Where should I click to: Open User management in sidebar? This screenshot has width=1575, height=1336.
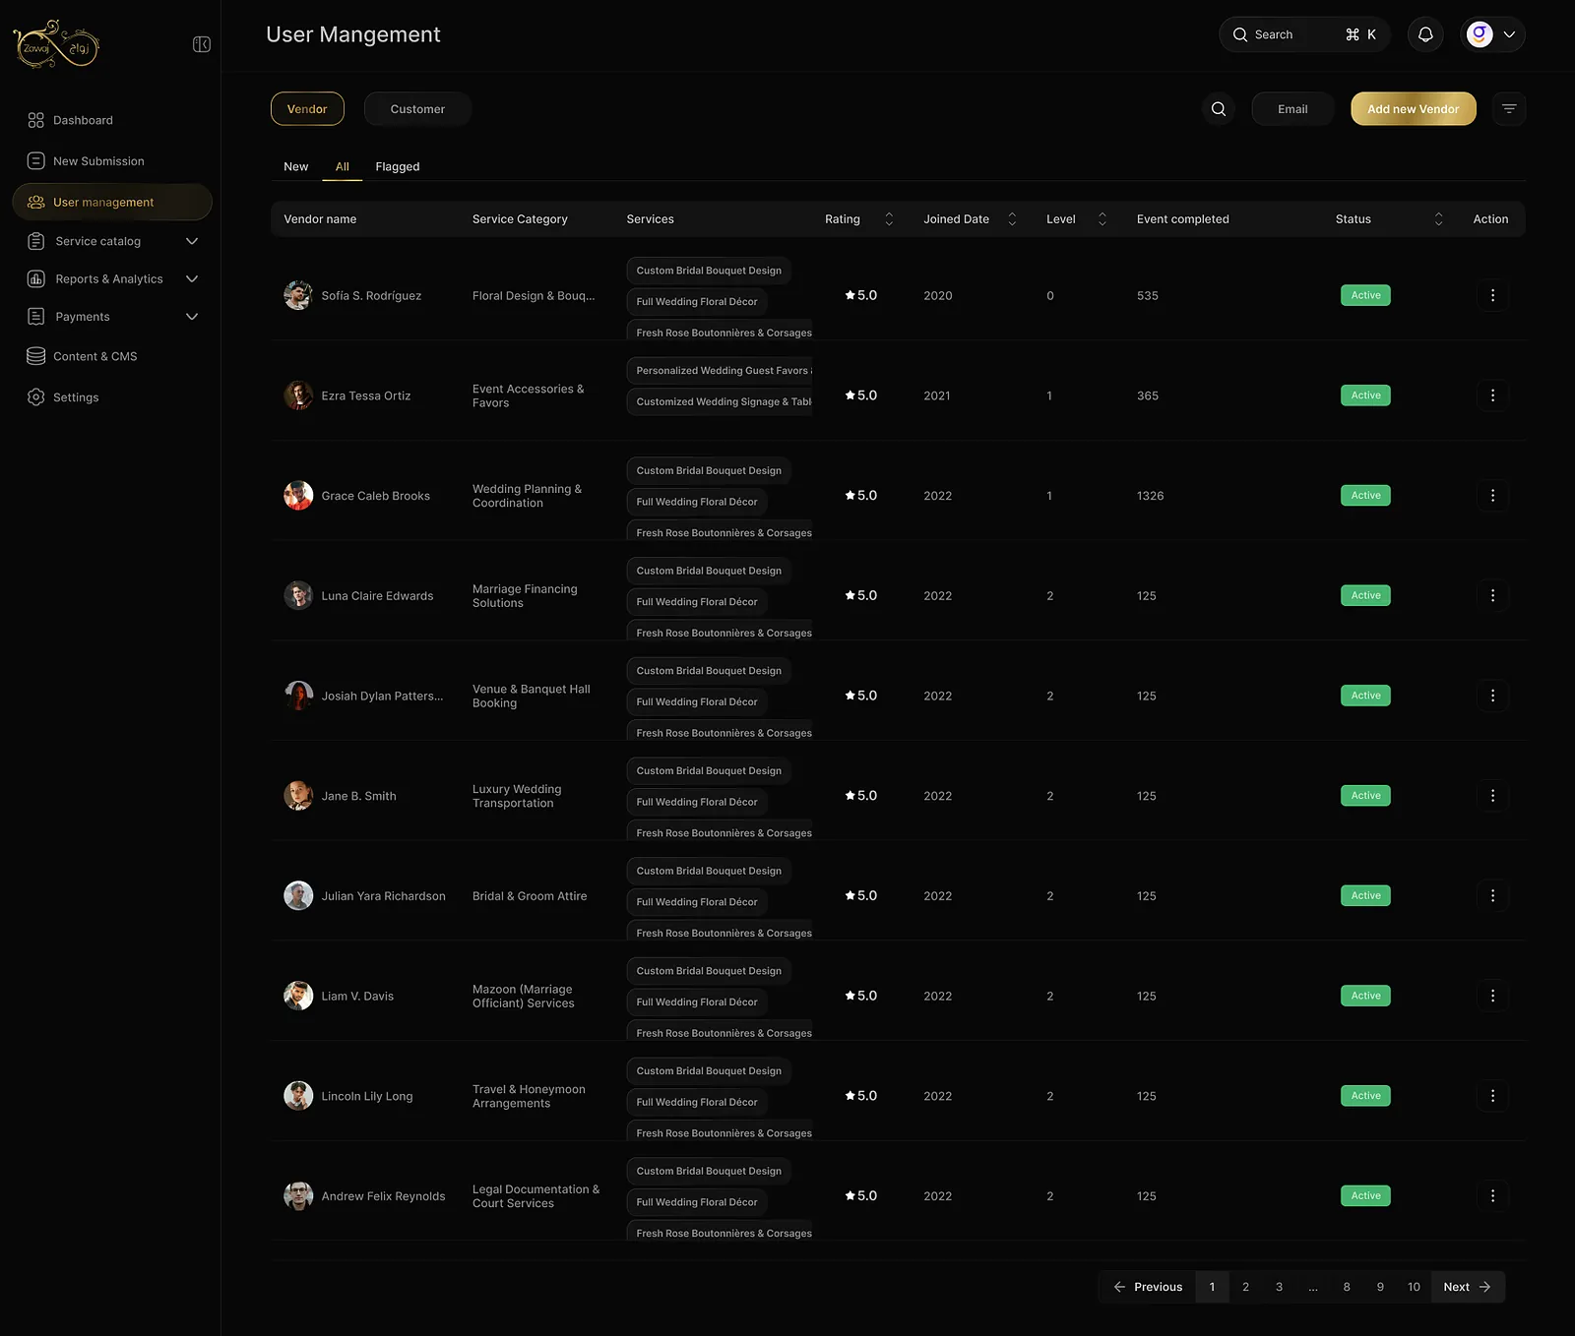point(112,202)
